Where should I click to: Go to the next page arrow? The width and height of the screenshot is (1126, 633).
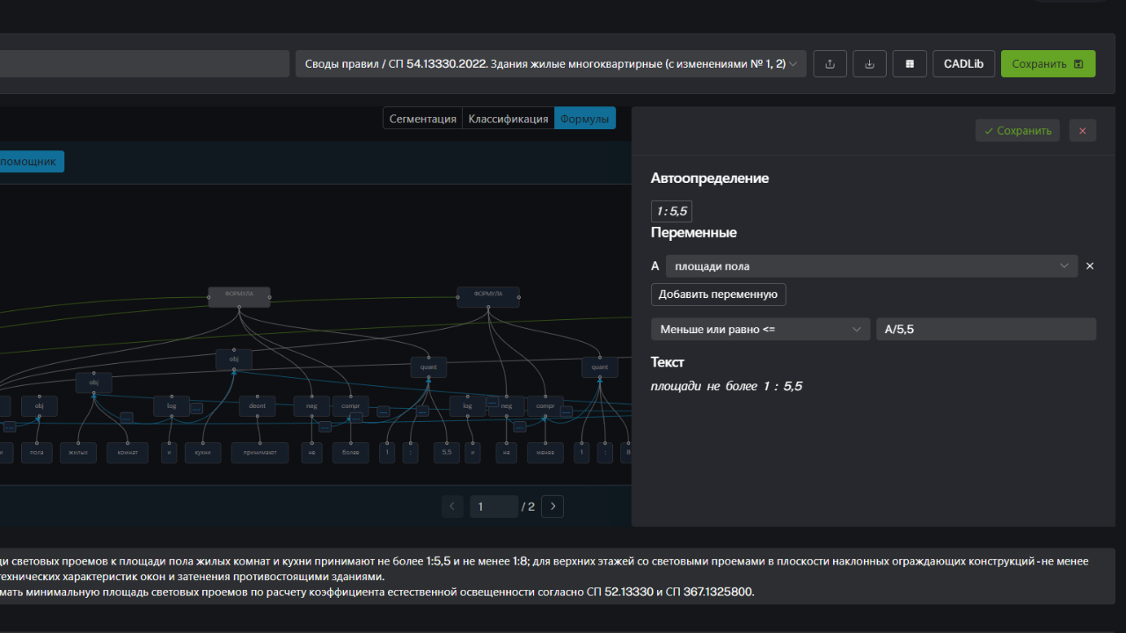pos(552,506)
